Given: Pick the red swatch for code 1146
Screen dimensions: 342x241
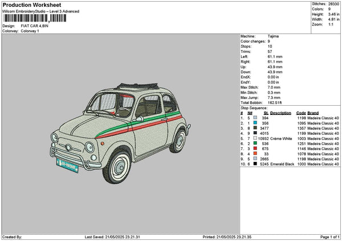Looking at the screenshot, I should pos(255,148).
